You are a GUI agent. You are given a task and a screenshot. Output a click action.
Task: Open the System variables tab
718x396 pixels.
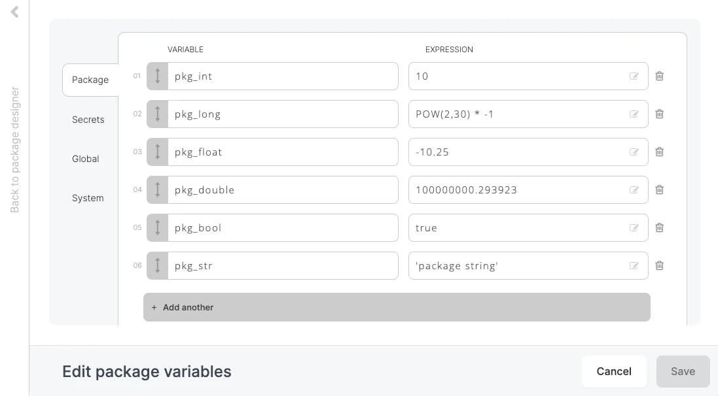pyautogui.click(x=88, y=198)
